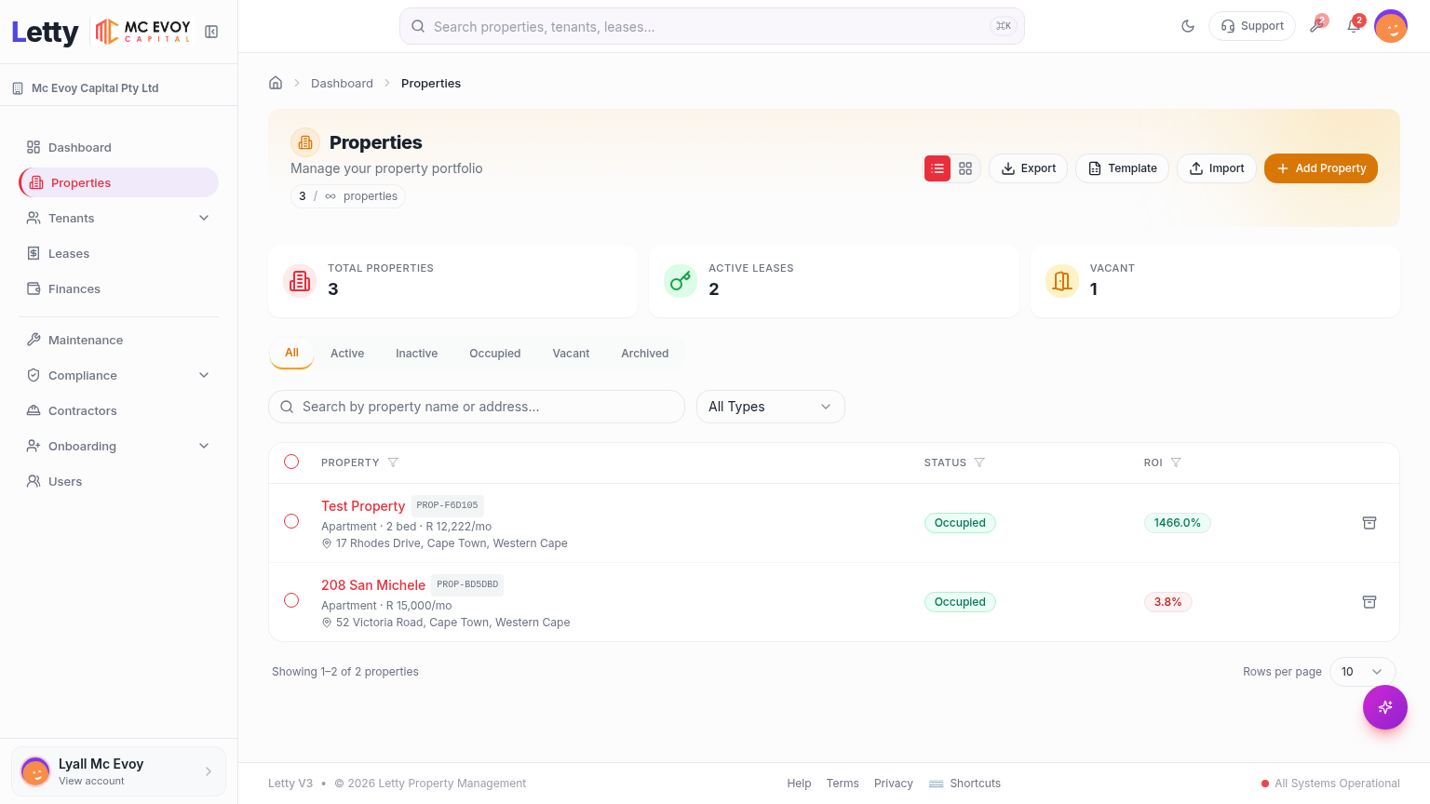1430x804 pixels.
Task: Collapse the sidebar panel icon
Action: pyautogui.click(x=211, y=32)
